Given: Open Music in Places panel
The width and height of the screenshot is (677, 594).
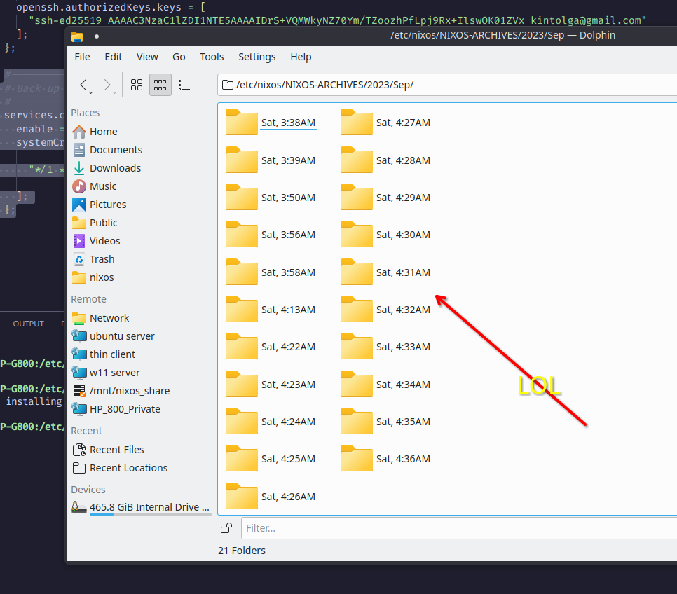Looking at the screenshot, I should click(x=140, y=186).
